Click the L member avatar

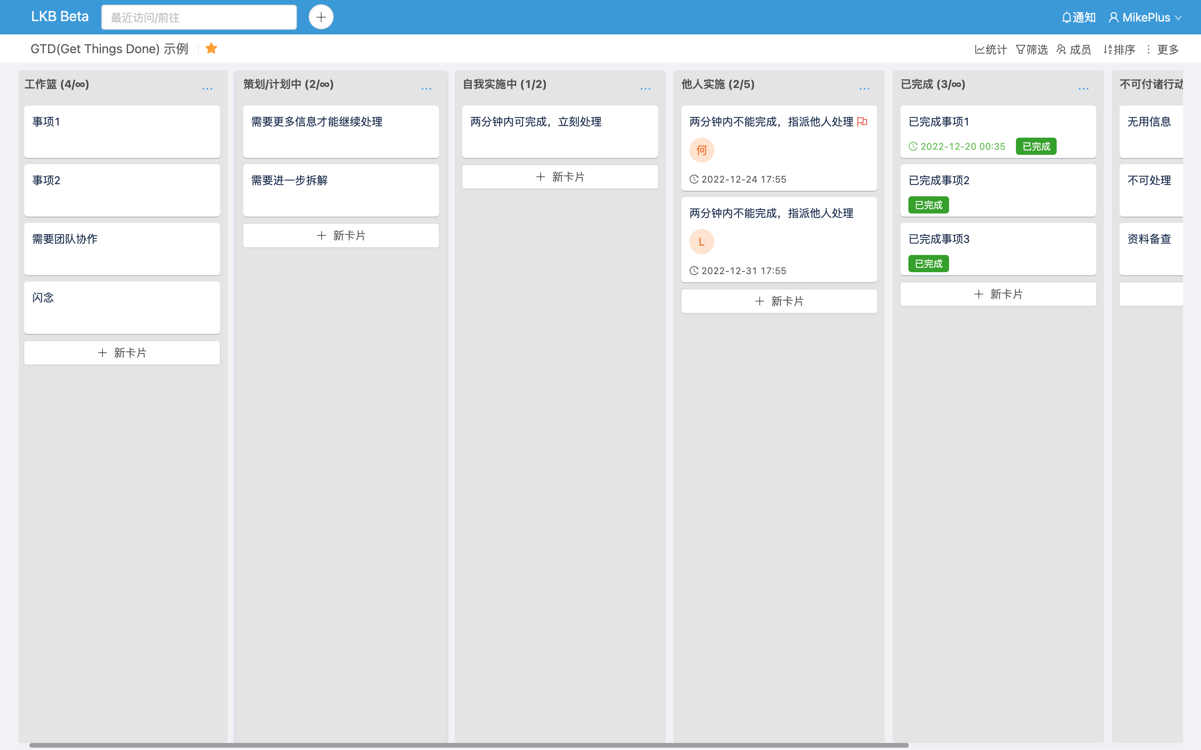click(x=702, y=242)
